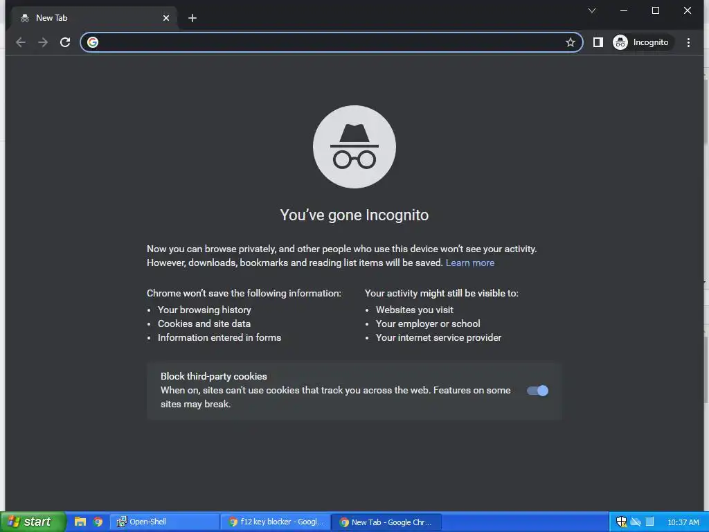Select New Tab - Google Chrome taskbar button
709x532 pixels.
[386, 522]
